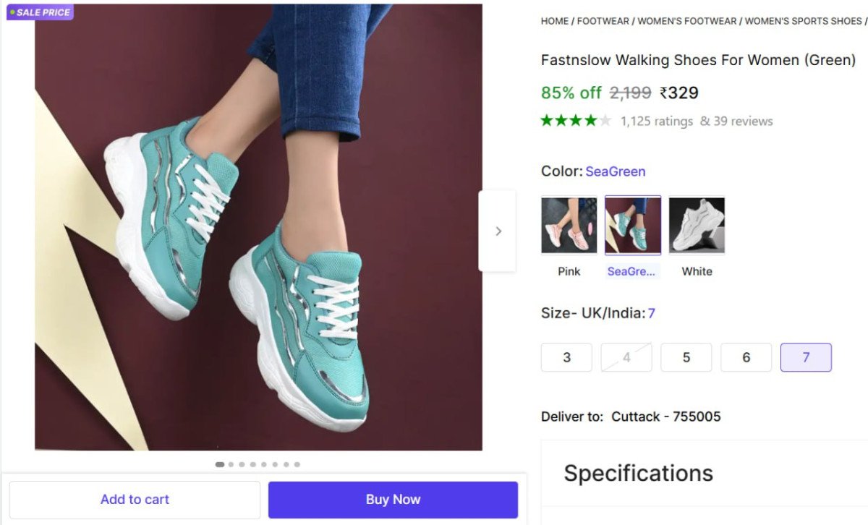This screenshot has width=868, height=525.
Task: Open WOMEN'S SPORTS SHOES breadcrumb
Action: coord(803,21)
